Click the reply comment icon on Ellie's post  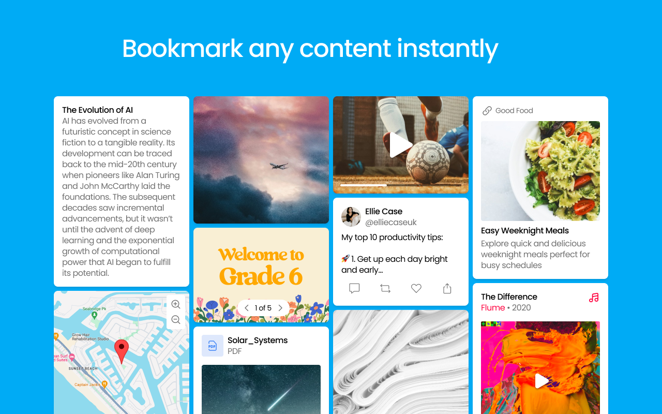(354, 288)
